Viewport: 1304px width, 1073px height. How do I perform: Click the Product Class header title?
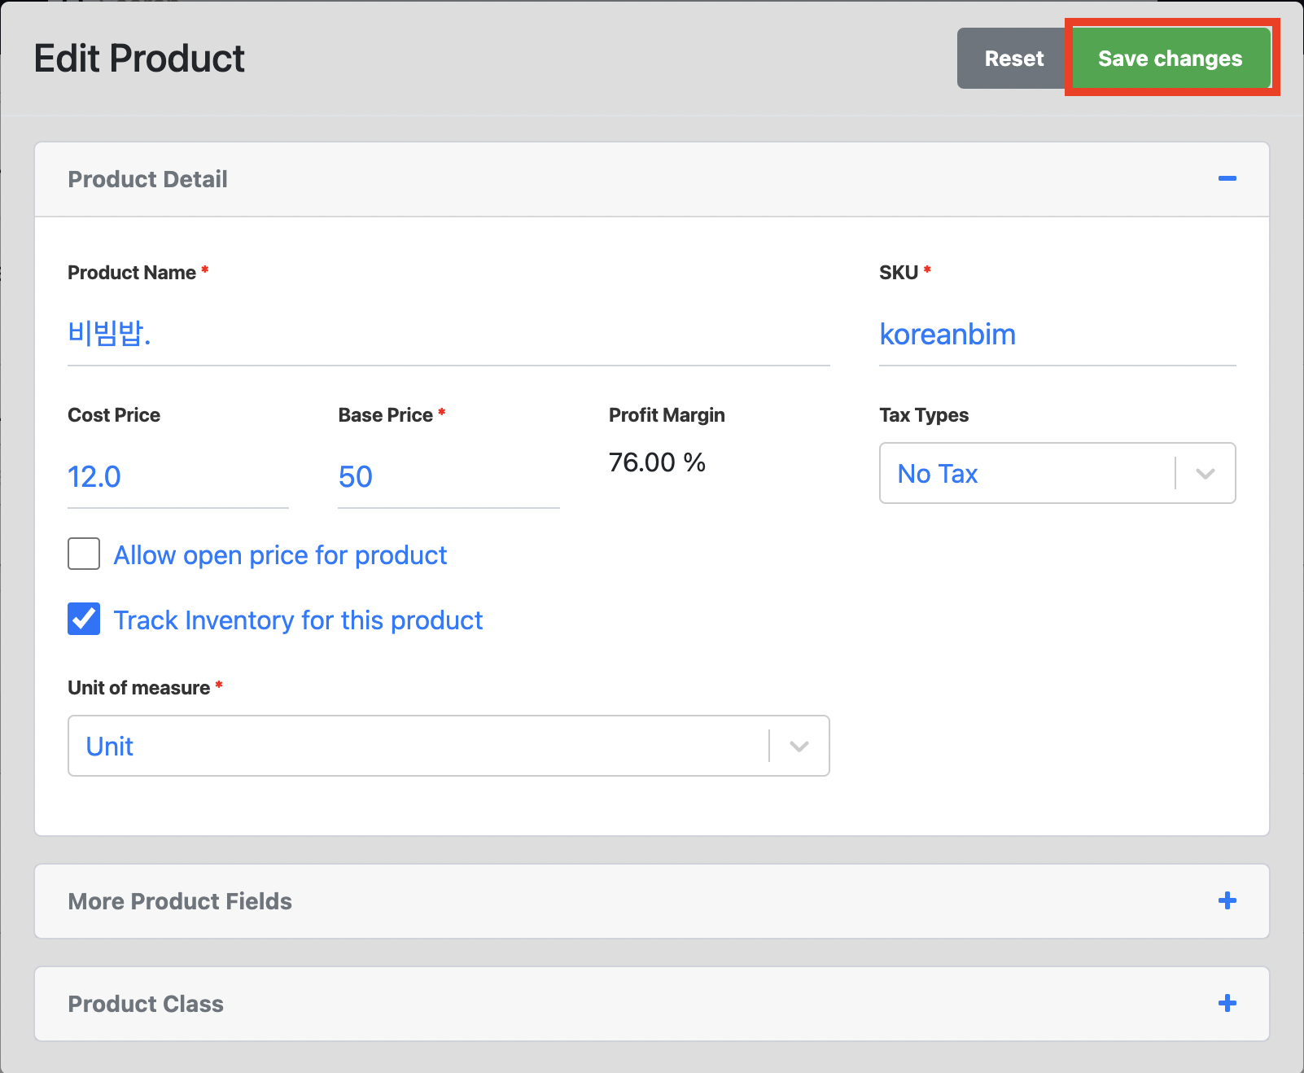coord(146,1004)
